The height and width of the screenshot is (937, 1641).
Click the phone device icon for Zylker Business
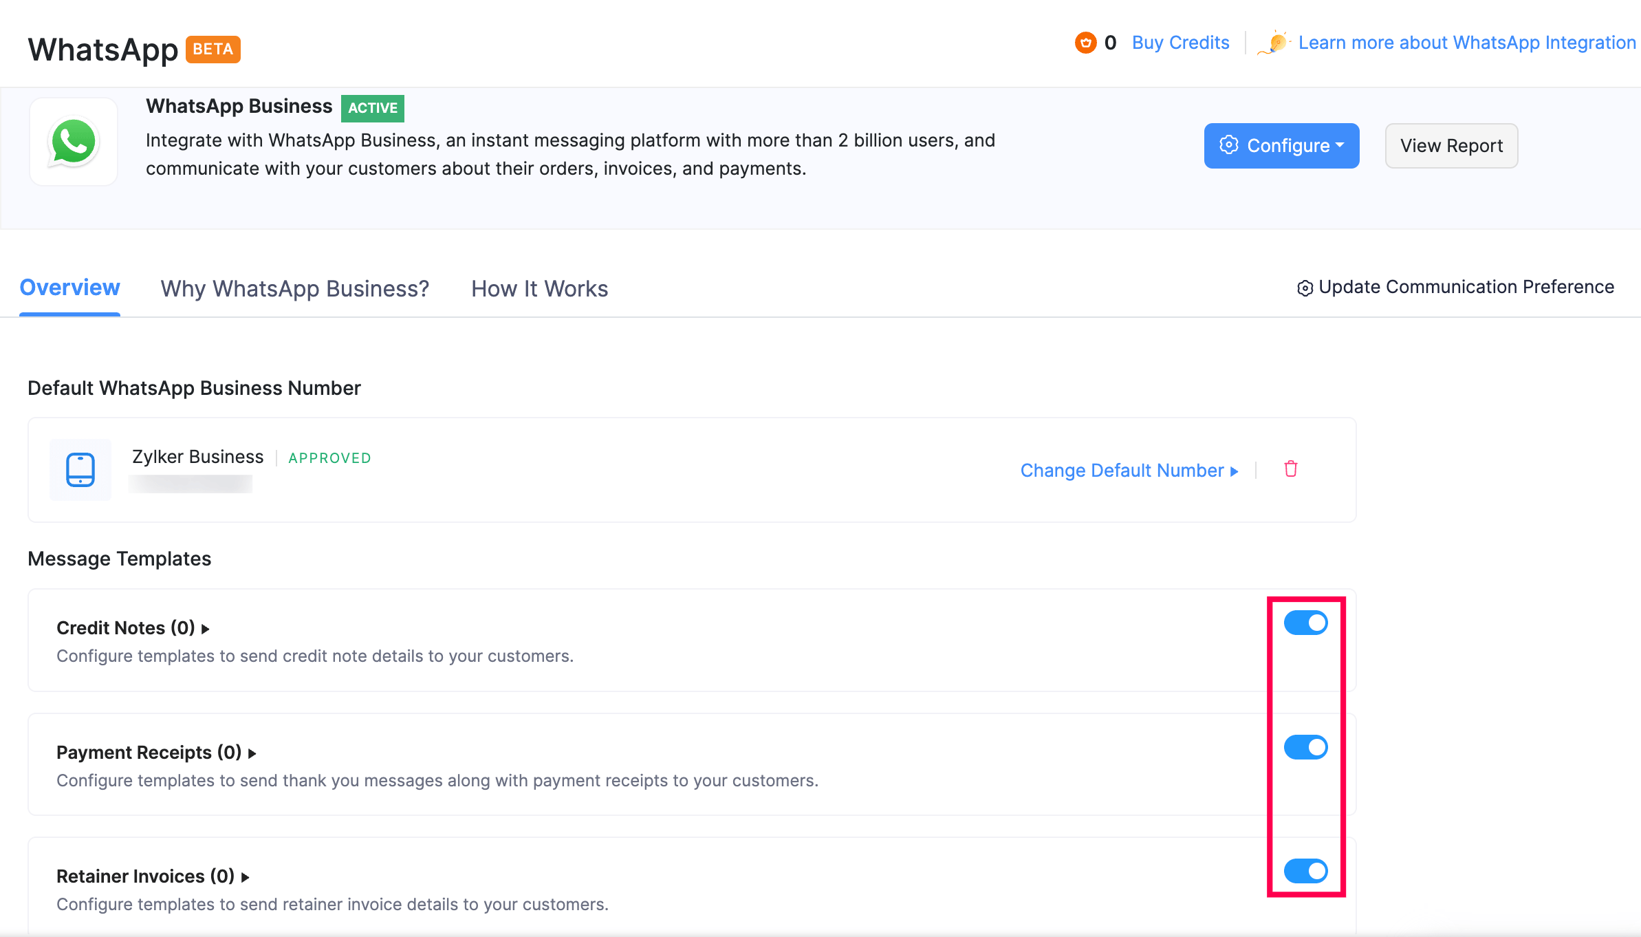click(80, 470)
